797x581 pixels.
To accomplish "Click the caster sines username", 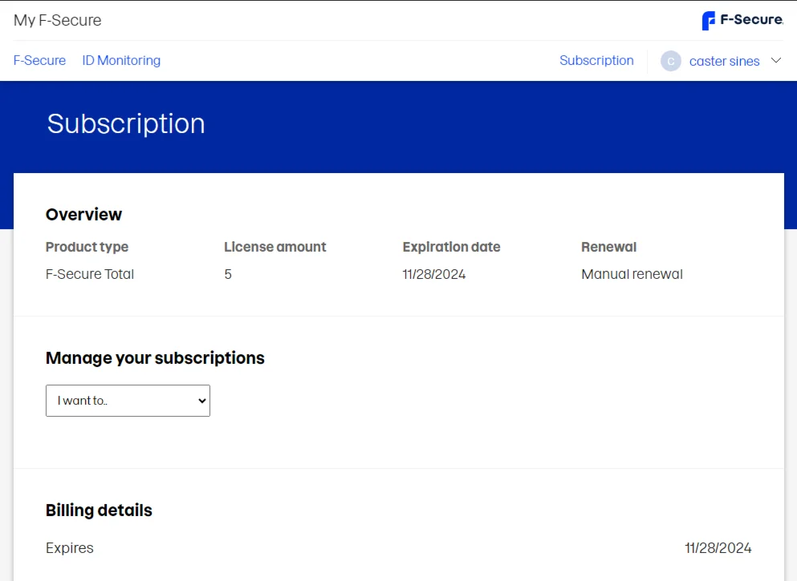I will 724,61.
